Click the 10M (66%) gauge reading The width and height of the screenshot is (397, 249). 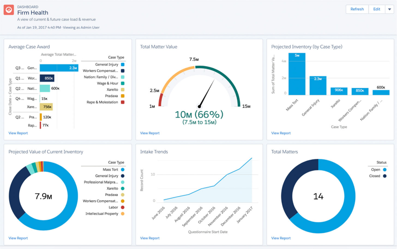point(199,114)
